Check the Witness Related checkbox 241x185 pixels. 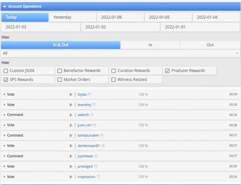point(113,80)
